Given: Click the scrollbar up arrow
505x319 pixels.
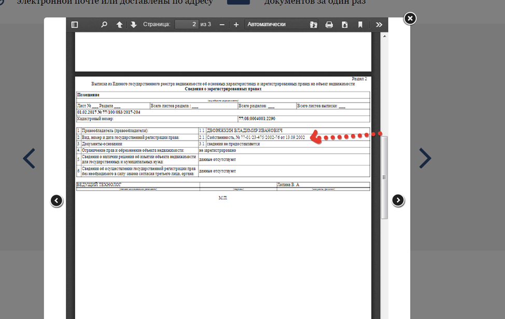Looking at the screenshot, I should [384, 36].
